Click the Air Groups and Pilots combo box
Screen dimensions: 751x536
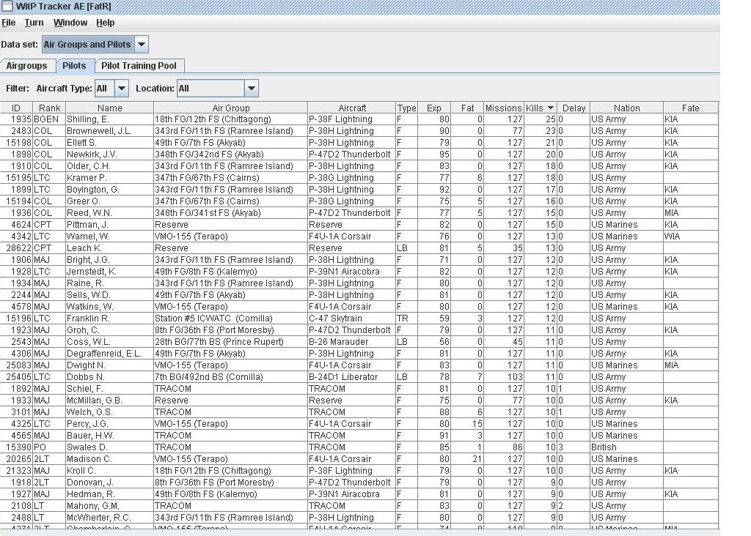click(95, 45)
